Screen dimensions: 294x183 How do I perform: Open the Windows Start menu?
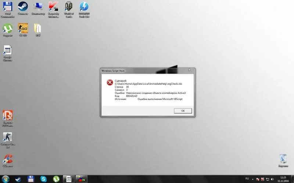(5, 179)
